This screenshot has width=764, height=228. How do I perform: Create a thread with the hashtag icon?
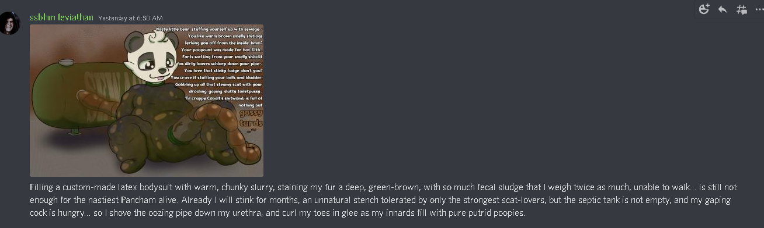click(x=742, y=9)
